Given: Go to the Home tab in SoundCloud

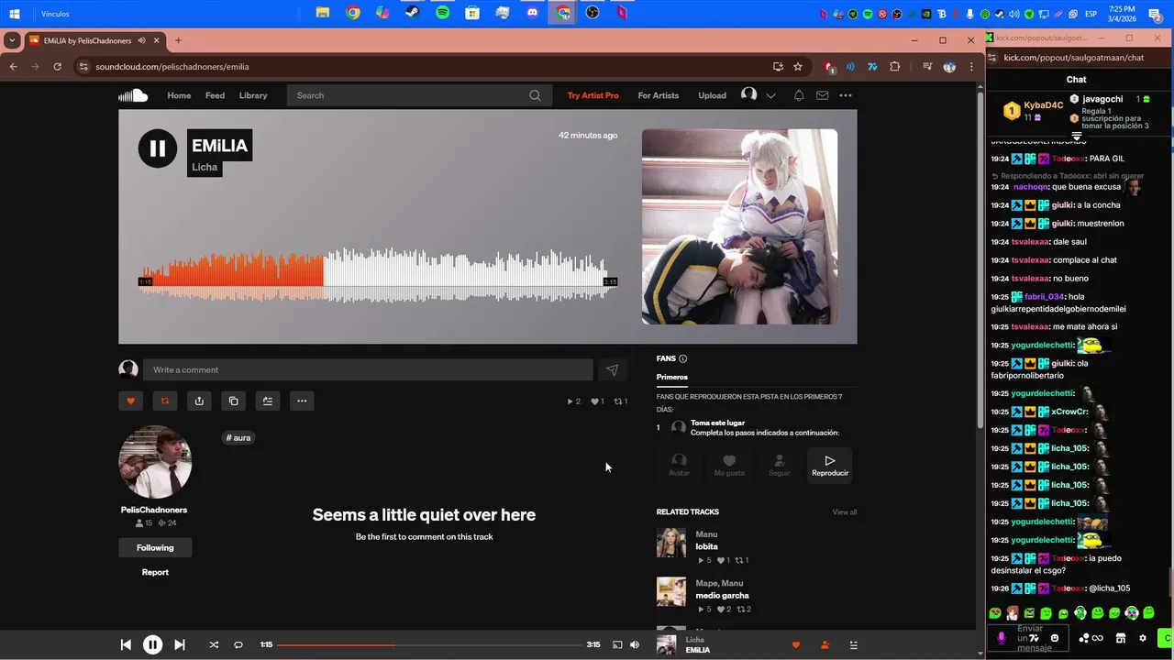Looking at the screenshot, I should coord(179,95).
